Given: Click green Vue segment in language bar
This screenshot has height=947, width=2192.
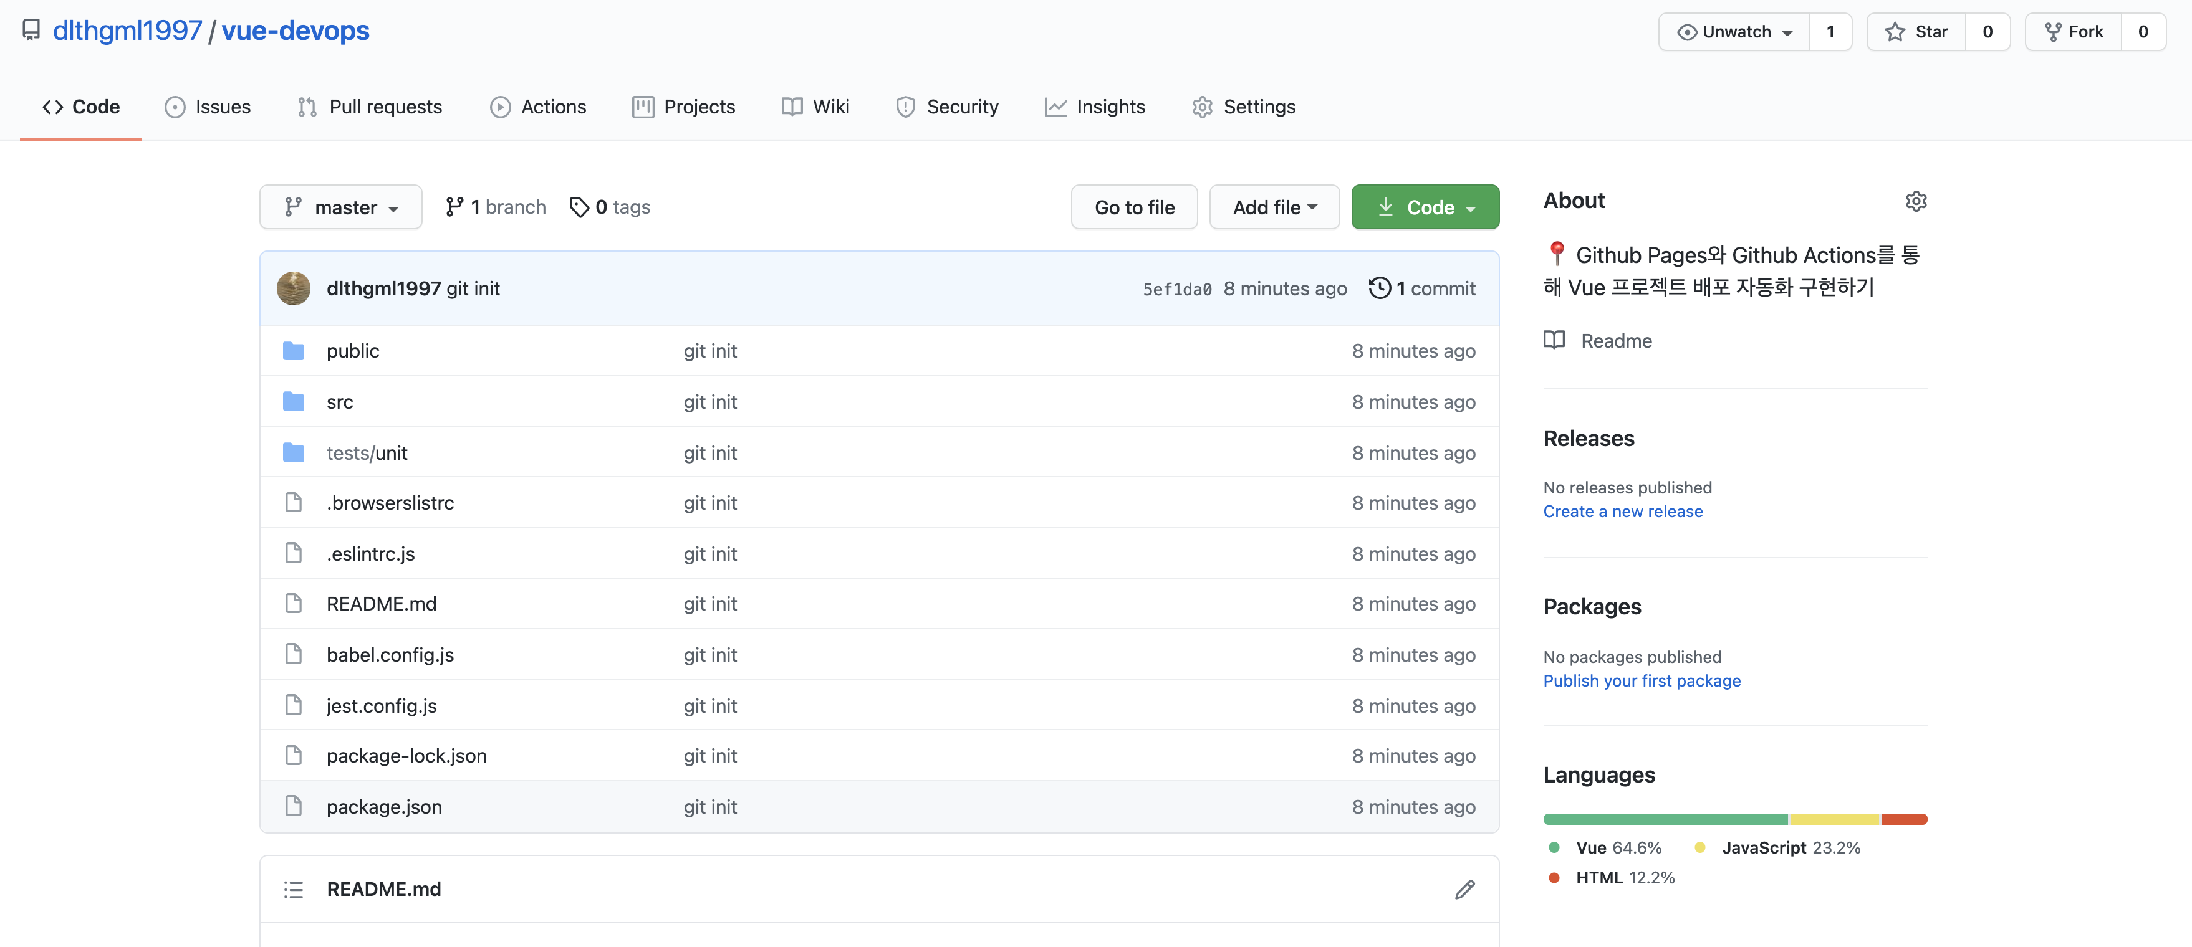Looking at the screenshot, I should click(1665, 819).
